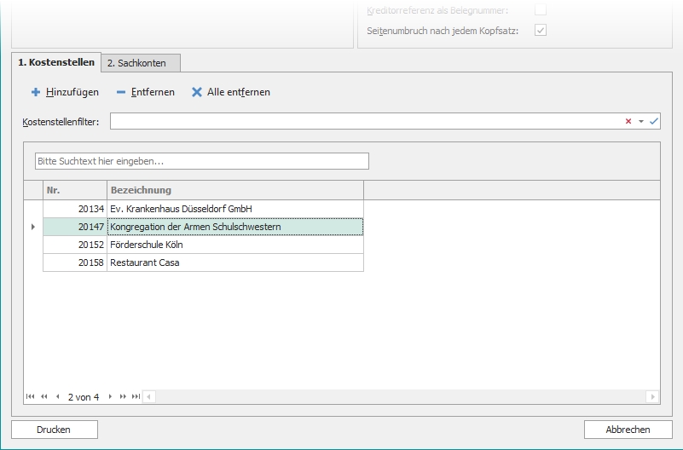This screenshot has height=450, width=683.
Task: Click the search text input field
Action: click(202, 161)
